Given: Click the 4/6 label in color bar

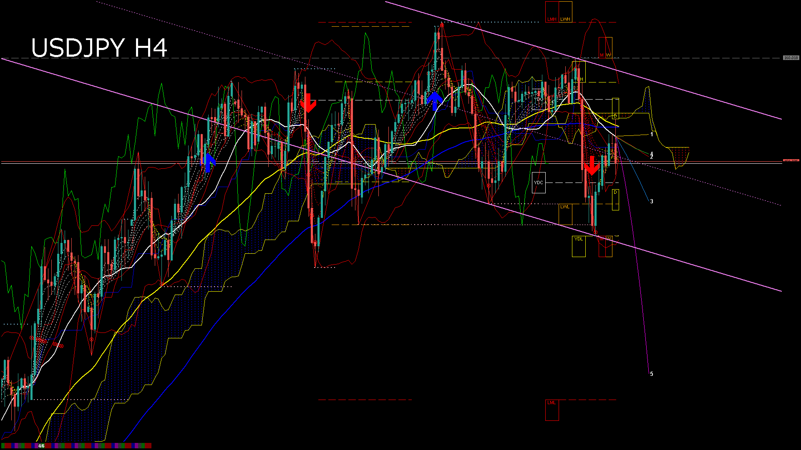Looking at the screenshot, I should point(41,446).
